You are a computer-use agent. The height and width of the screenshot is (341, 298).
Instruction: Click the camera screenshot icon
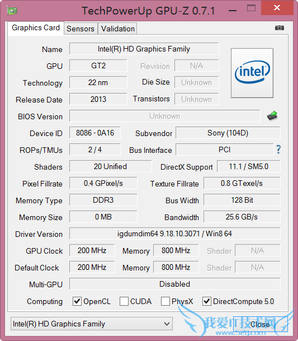[x=280, y=28]
